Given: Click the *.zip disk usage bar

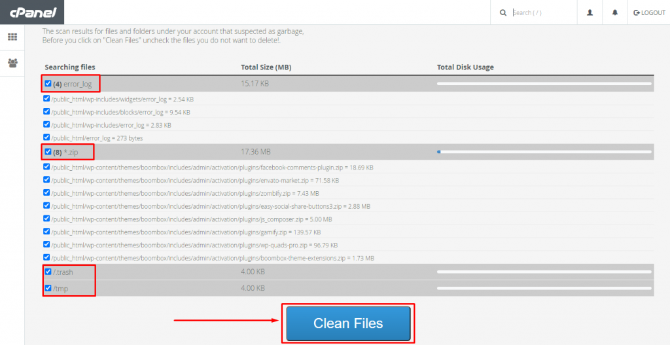Looking at the screenshot, I should (544, 152).
